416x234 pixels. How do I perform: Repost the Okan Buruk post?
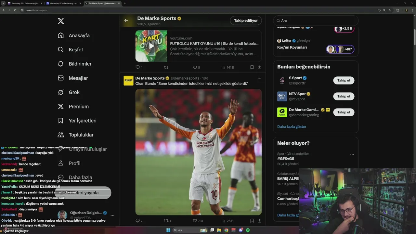point(167,221)
